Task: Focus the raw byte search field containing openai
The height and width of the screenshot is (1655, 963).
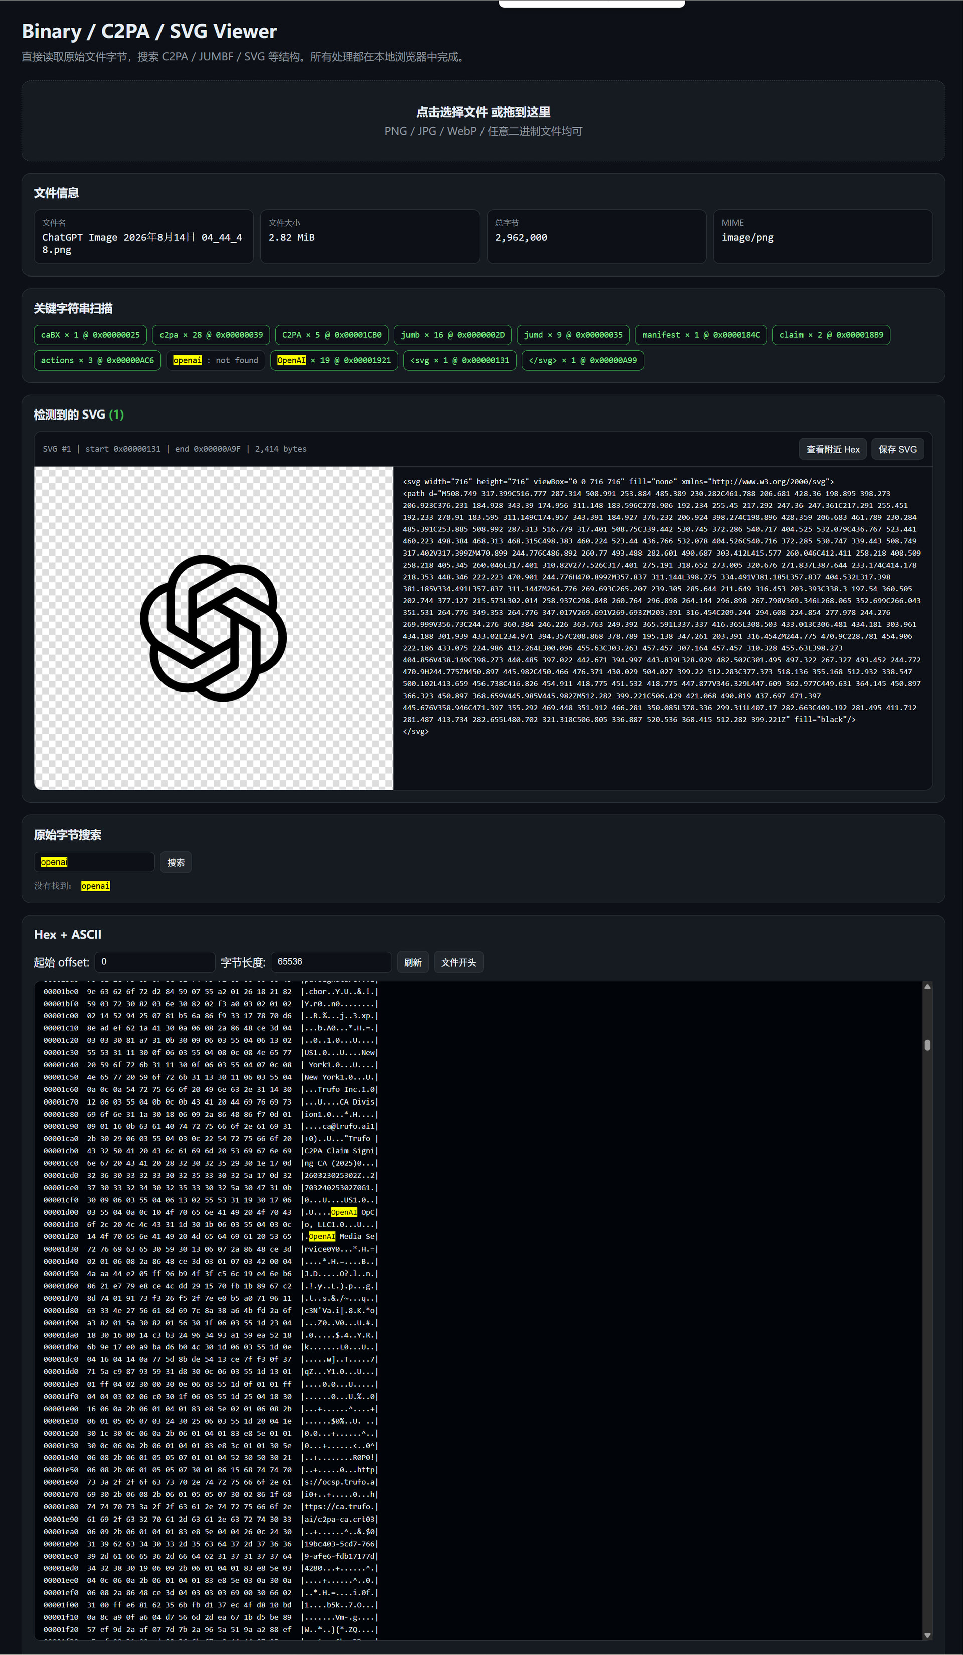Action: 94,862
